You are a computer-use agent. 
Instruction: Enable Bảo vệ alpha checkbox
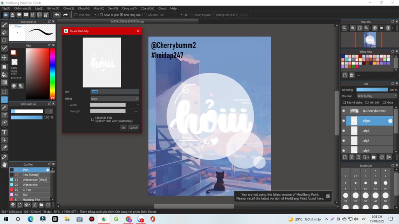(x=344, y=103)
